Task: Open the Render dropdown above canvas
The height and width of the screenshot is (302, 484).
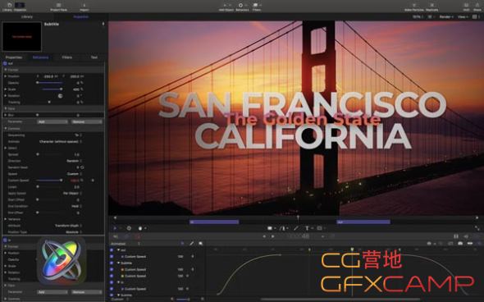Action: [446, 16]
